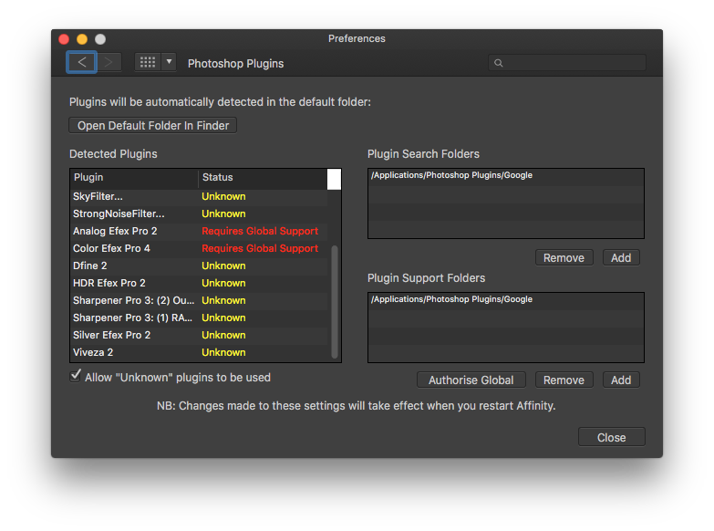
Task: Select the StrongNoiseFilter... plugin row
Action: click(199, 213)
